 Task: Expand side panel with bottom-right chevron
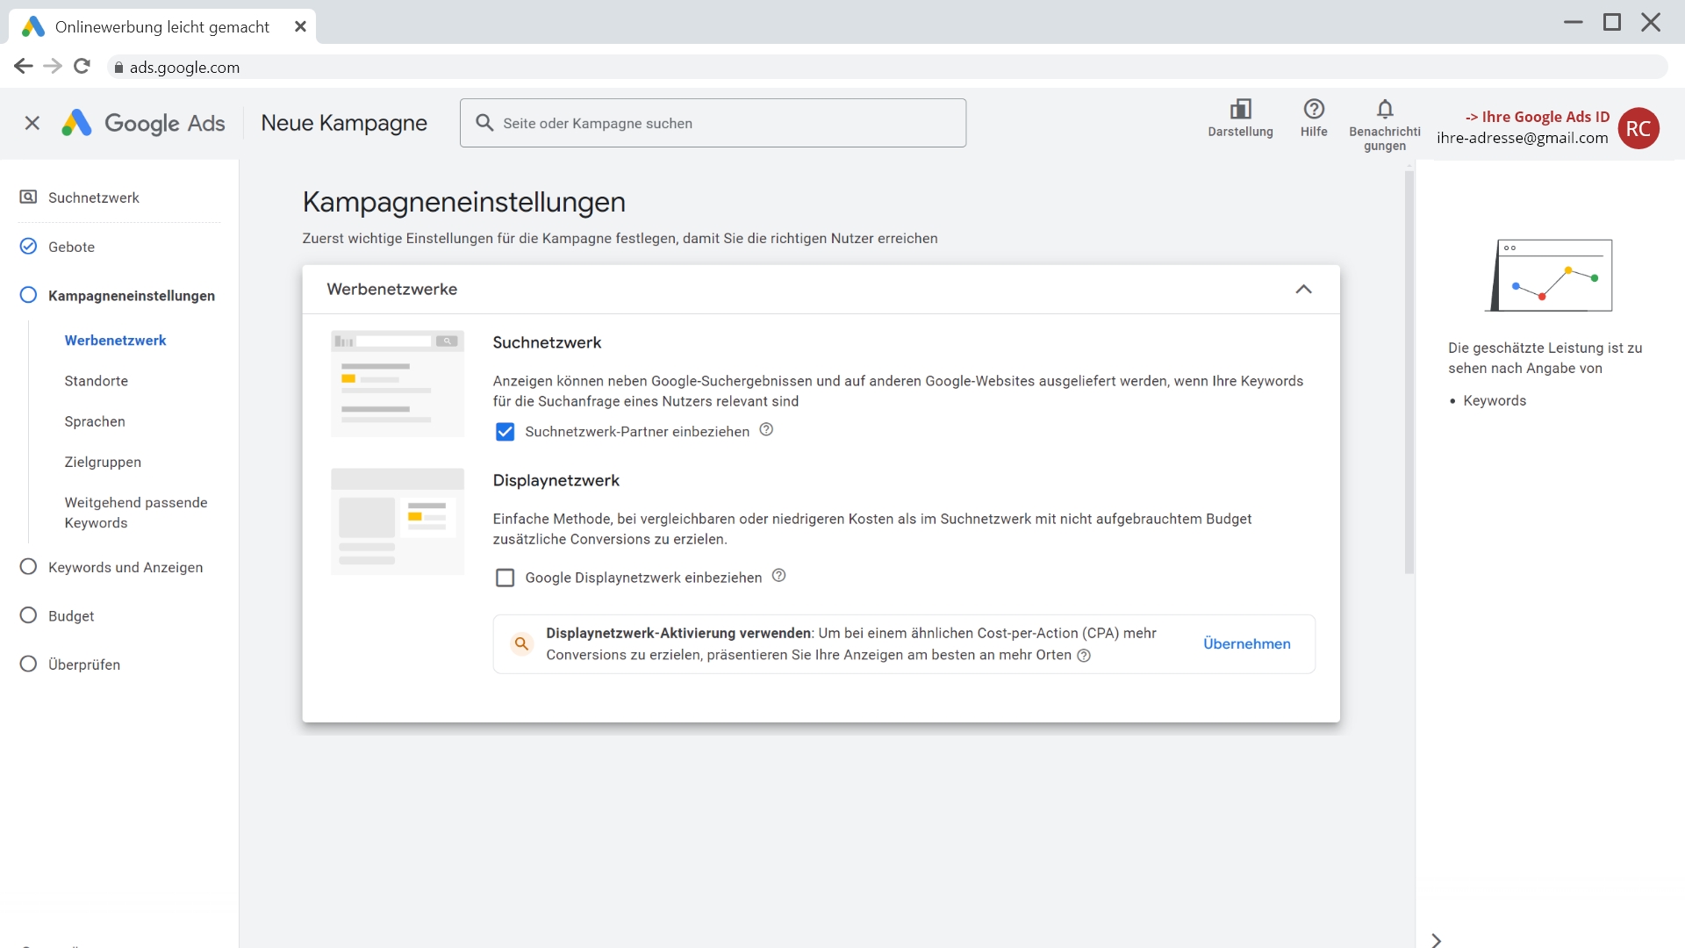click(1436, 940)
